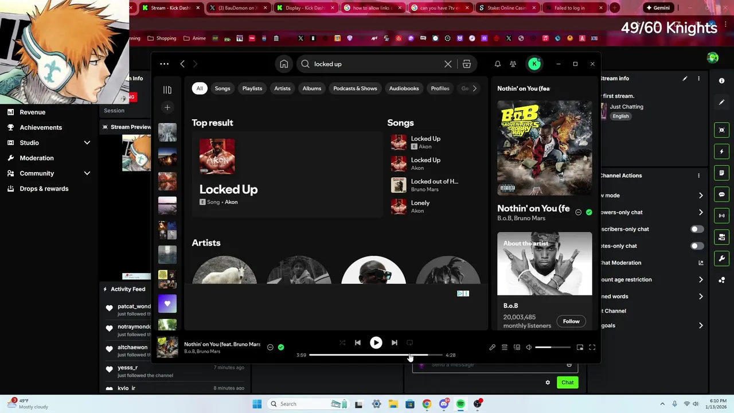Click Kick Chat send button
Screen dimensions: 734x413
coord(567,383)
